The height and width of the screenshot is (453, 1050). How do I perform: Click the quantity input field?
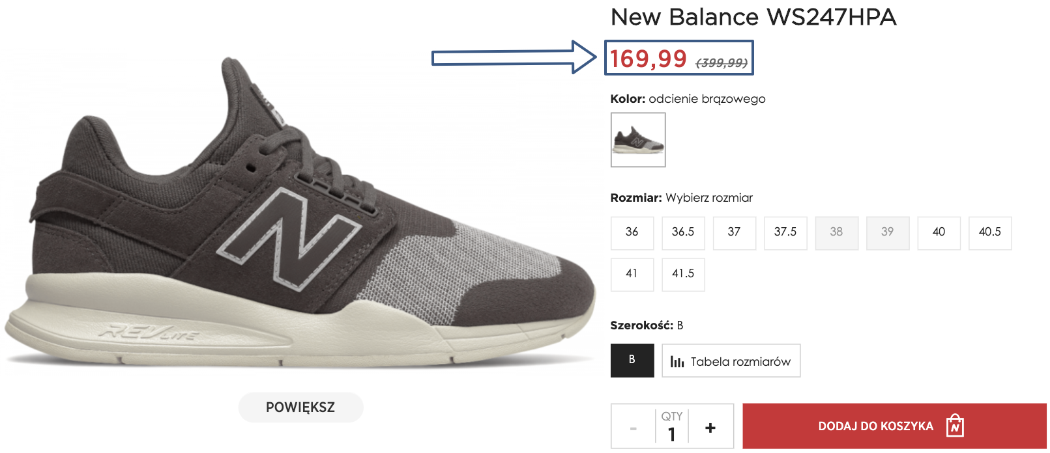tap(672, 434)
